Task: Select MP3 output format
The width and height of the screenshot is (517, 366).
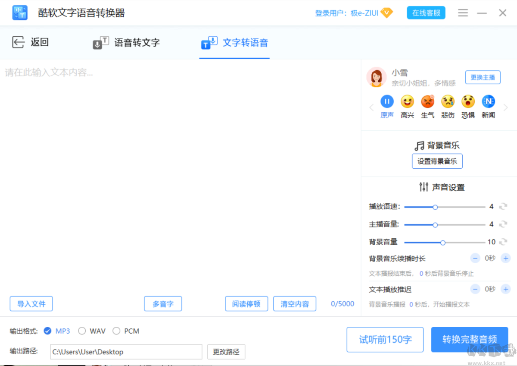Action: tap(47, 331)
